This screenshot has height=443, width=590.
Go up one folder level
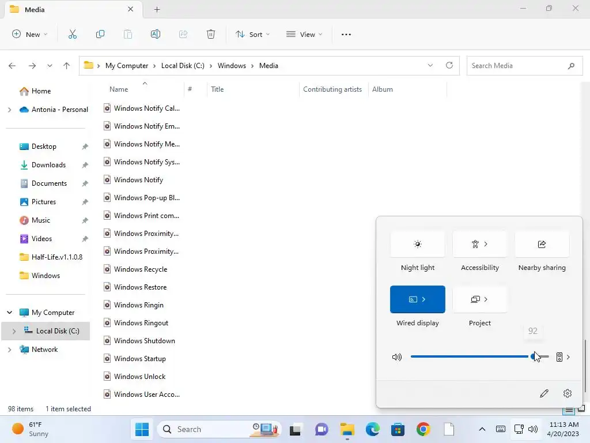(x=67, y=66)
